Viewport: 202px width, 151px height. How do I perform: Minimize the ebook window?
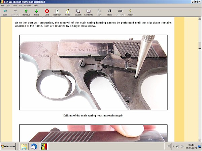pyautogui.click(x=193, y=2)
